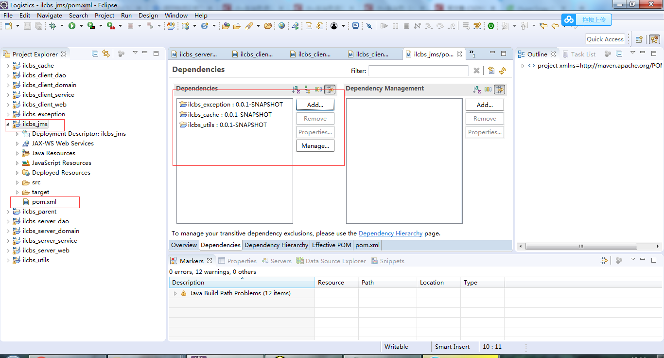Select ilcbs_utils : 0.0.1-SNAPSHOT dependency

[x=223, y=125]
